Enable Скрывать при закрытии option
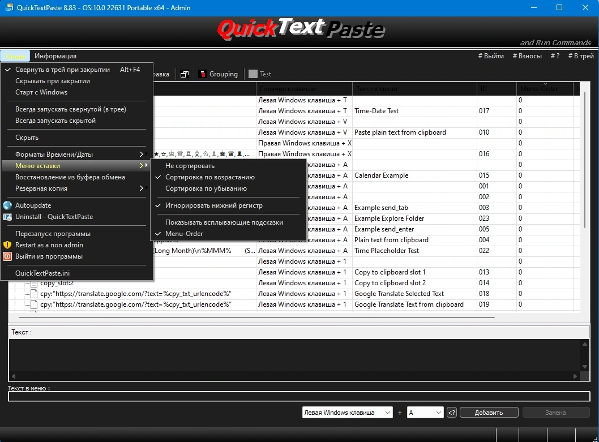599x442 pixels. pos(77,81)
